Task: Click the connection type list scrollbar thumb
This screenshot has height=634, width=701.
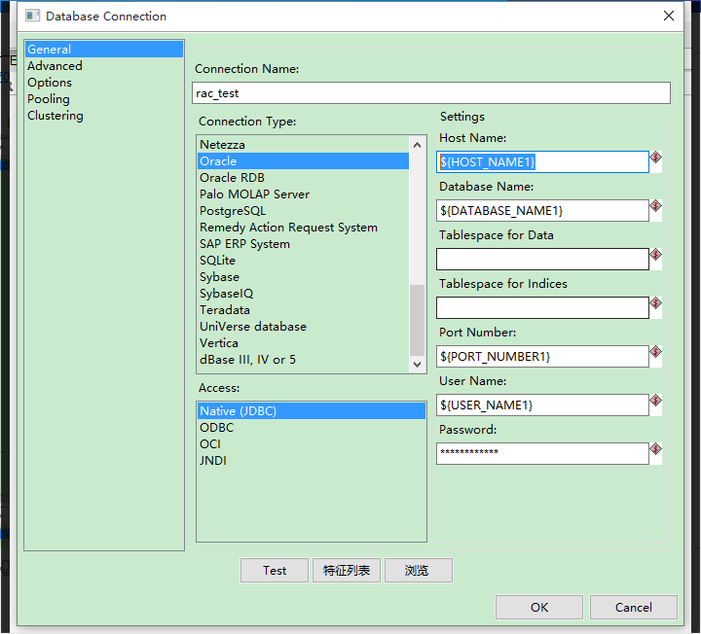Action: coord(417,320)
